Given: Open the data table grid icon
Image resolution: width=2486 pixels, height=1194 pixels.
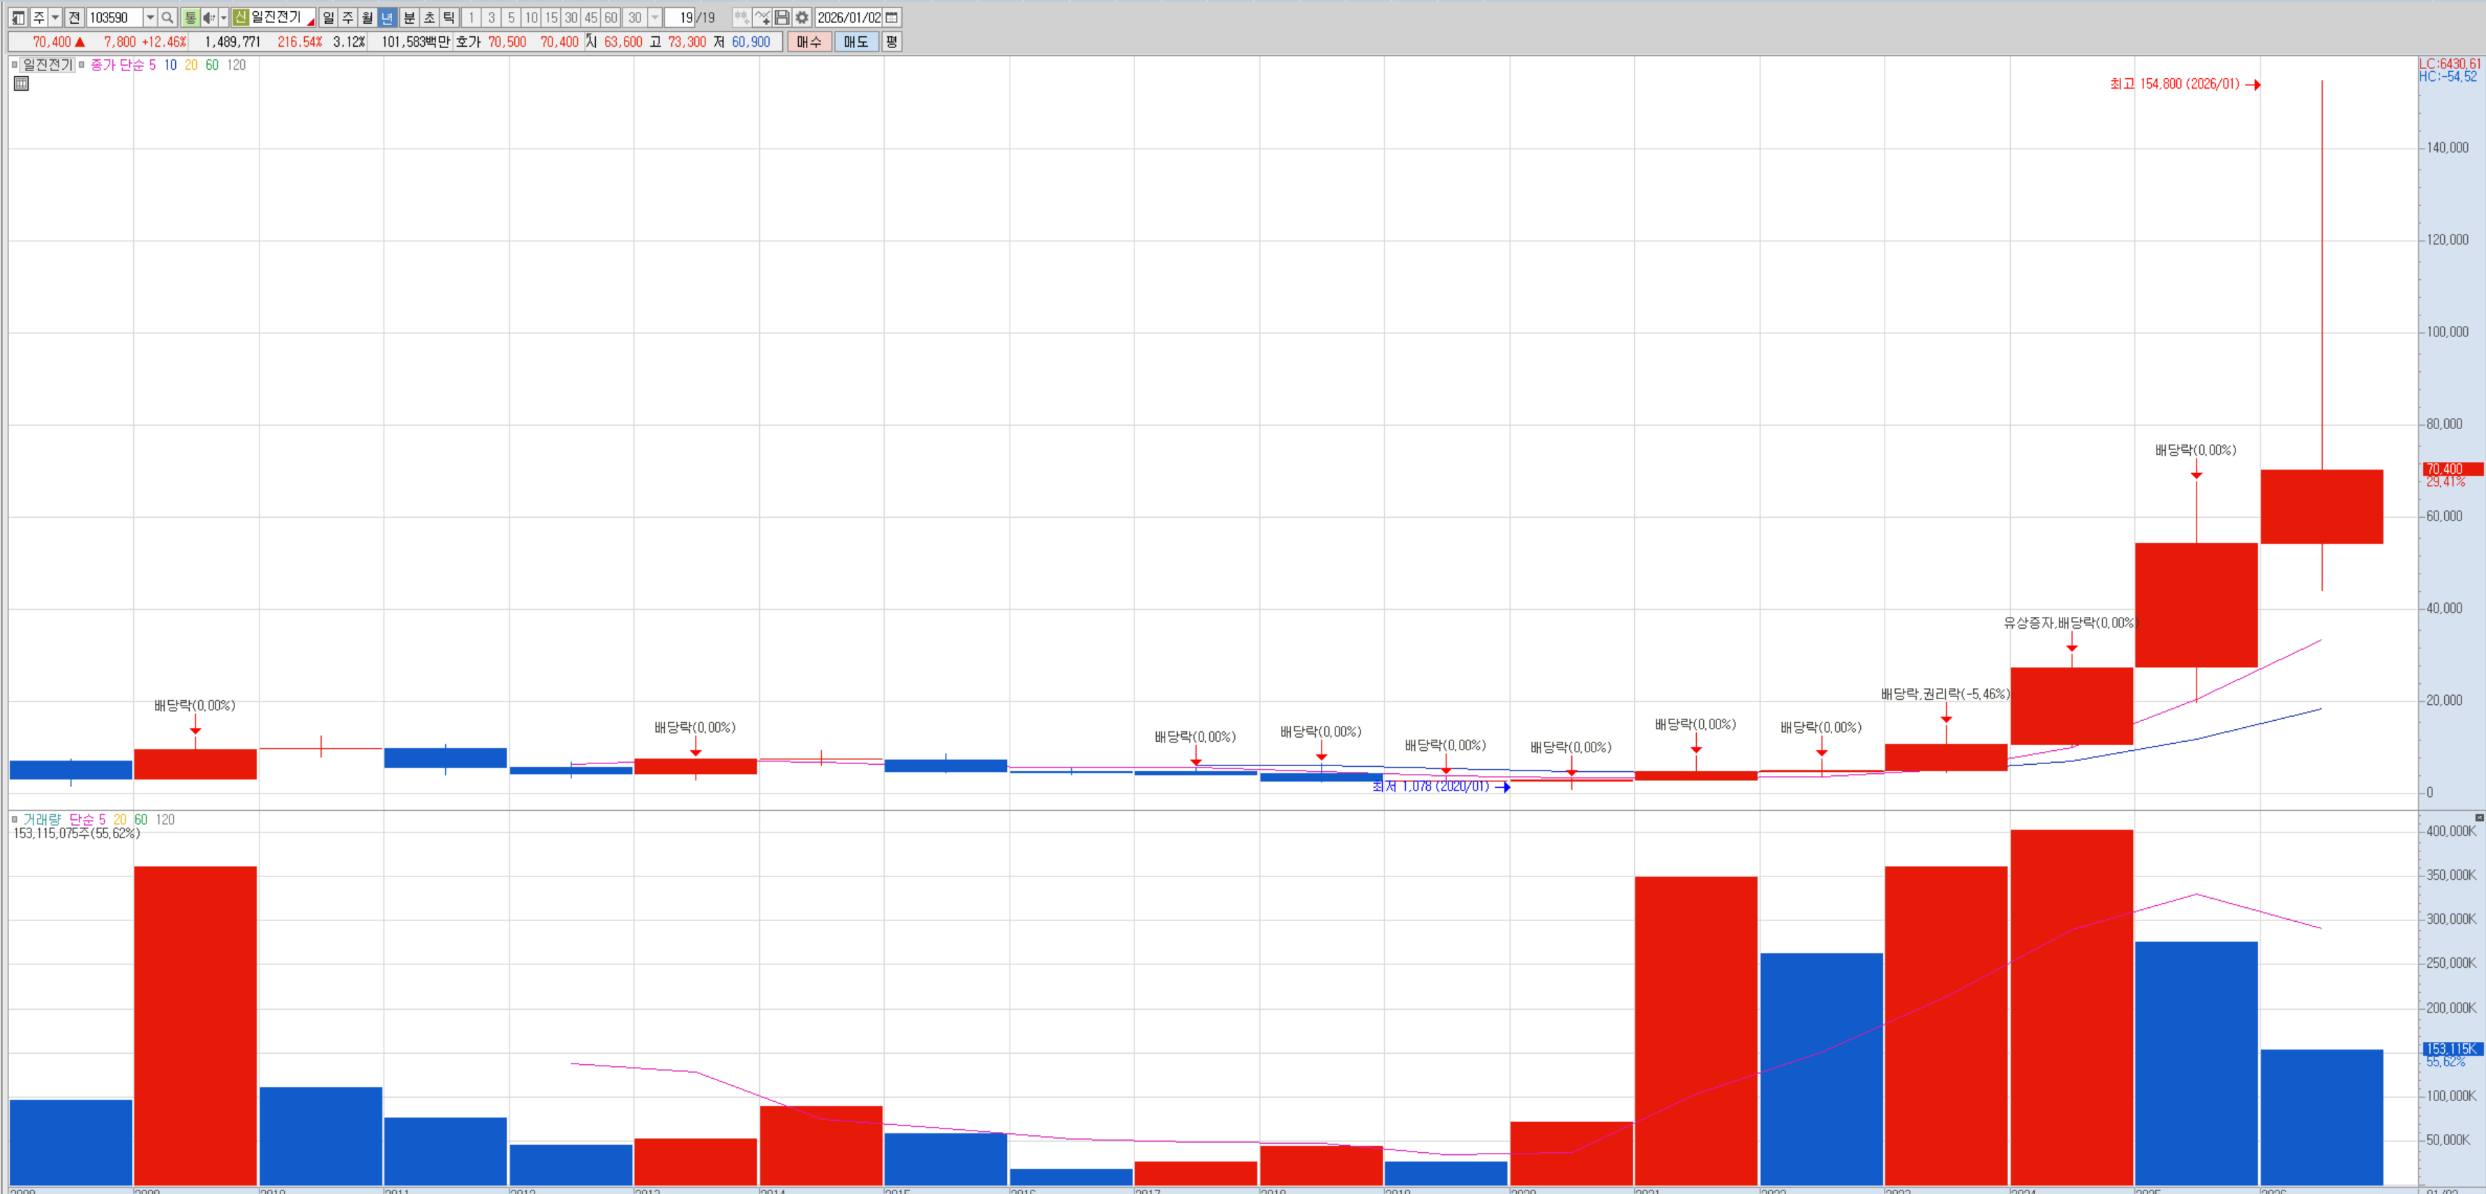Looking at the screenshot, I should coord(21,84).
